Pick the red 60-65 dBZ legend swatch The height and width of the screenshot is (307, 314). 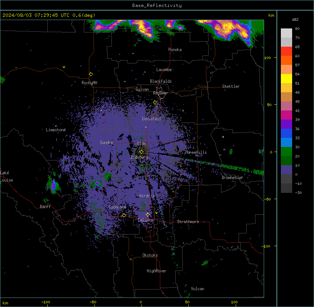(286, 51)
